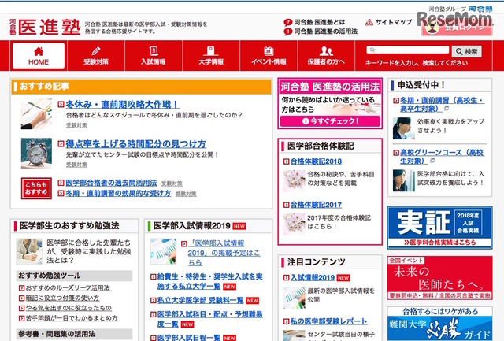Click cherry blossom thumbnail for 合格体験記2017
The image size is (504, 341).
(x=294, y=224)
